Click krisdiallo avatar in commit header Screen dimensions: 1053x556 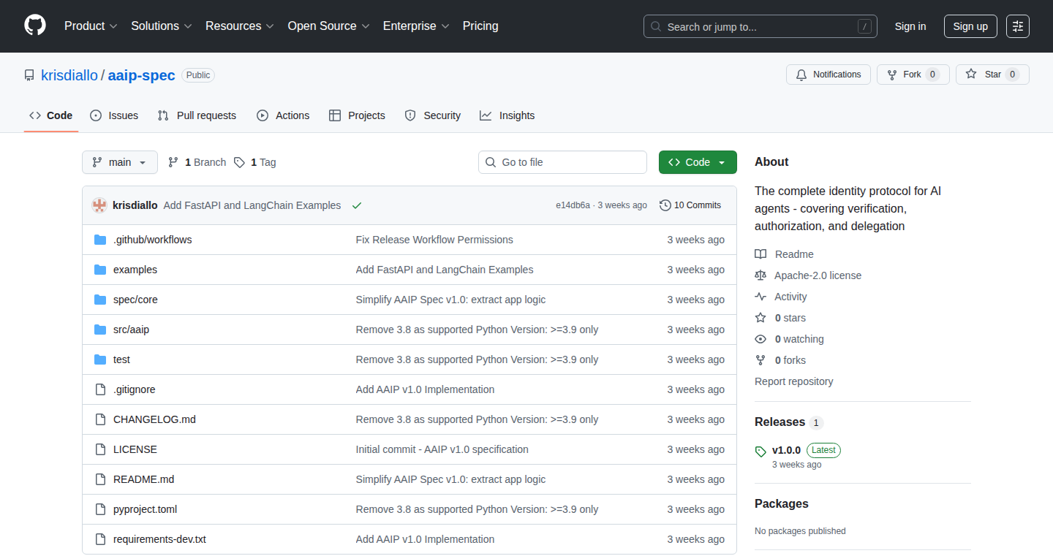coord(99,205)
